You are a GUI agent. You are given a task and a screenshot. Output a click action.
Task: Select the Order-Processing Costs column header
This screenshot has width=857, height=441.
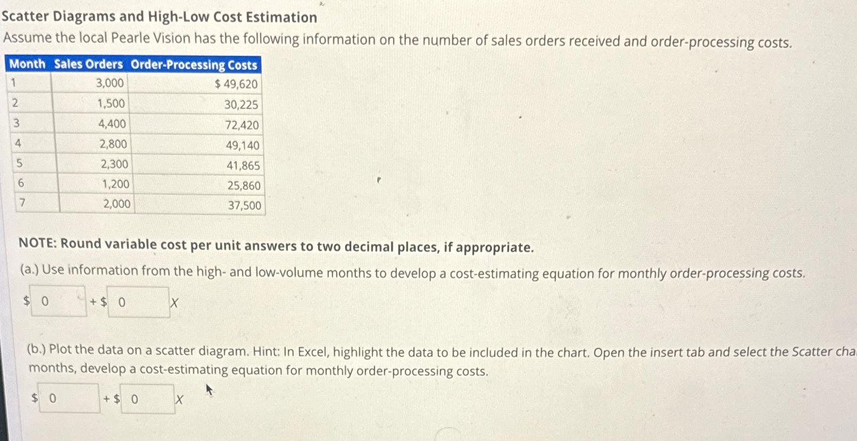coord(194,65)
